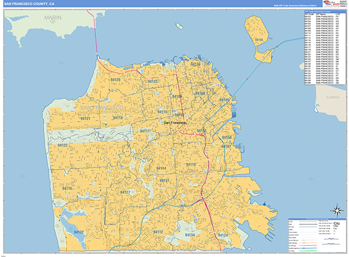This screenshot has height=257, width=349.
Task: Click ZIP code 94132 on the map
Action: (x=79, y=232)
